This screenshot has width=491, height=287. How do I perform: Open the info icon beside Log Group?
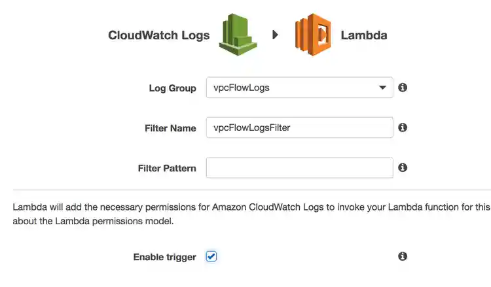403,88
